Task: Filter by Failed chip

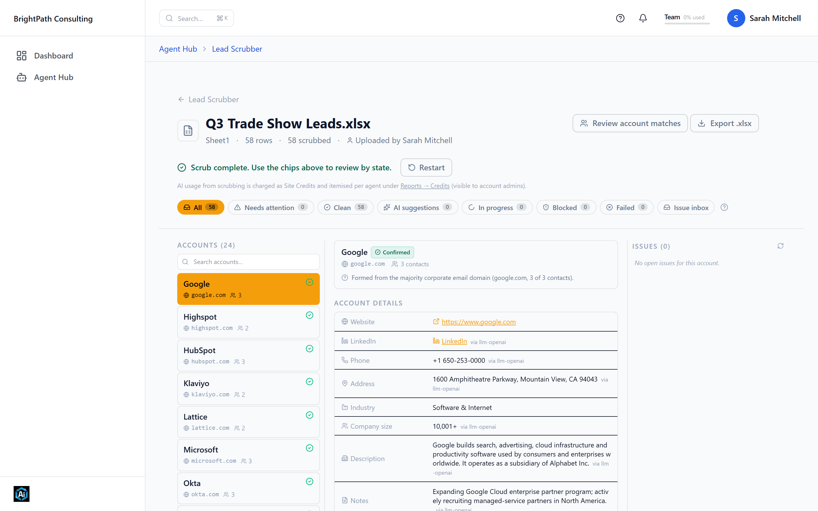Action: (x=627, y=207)
